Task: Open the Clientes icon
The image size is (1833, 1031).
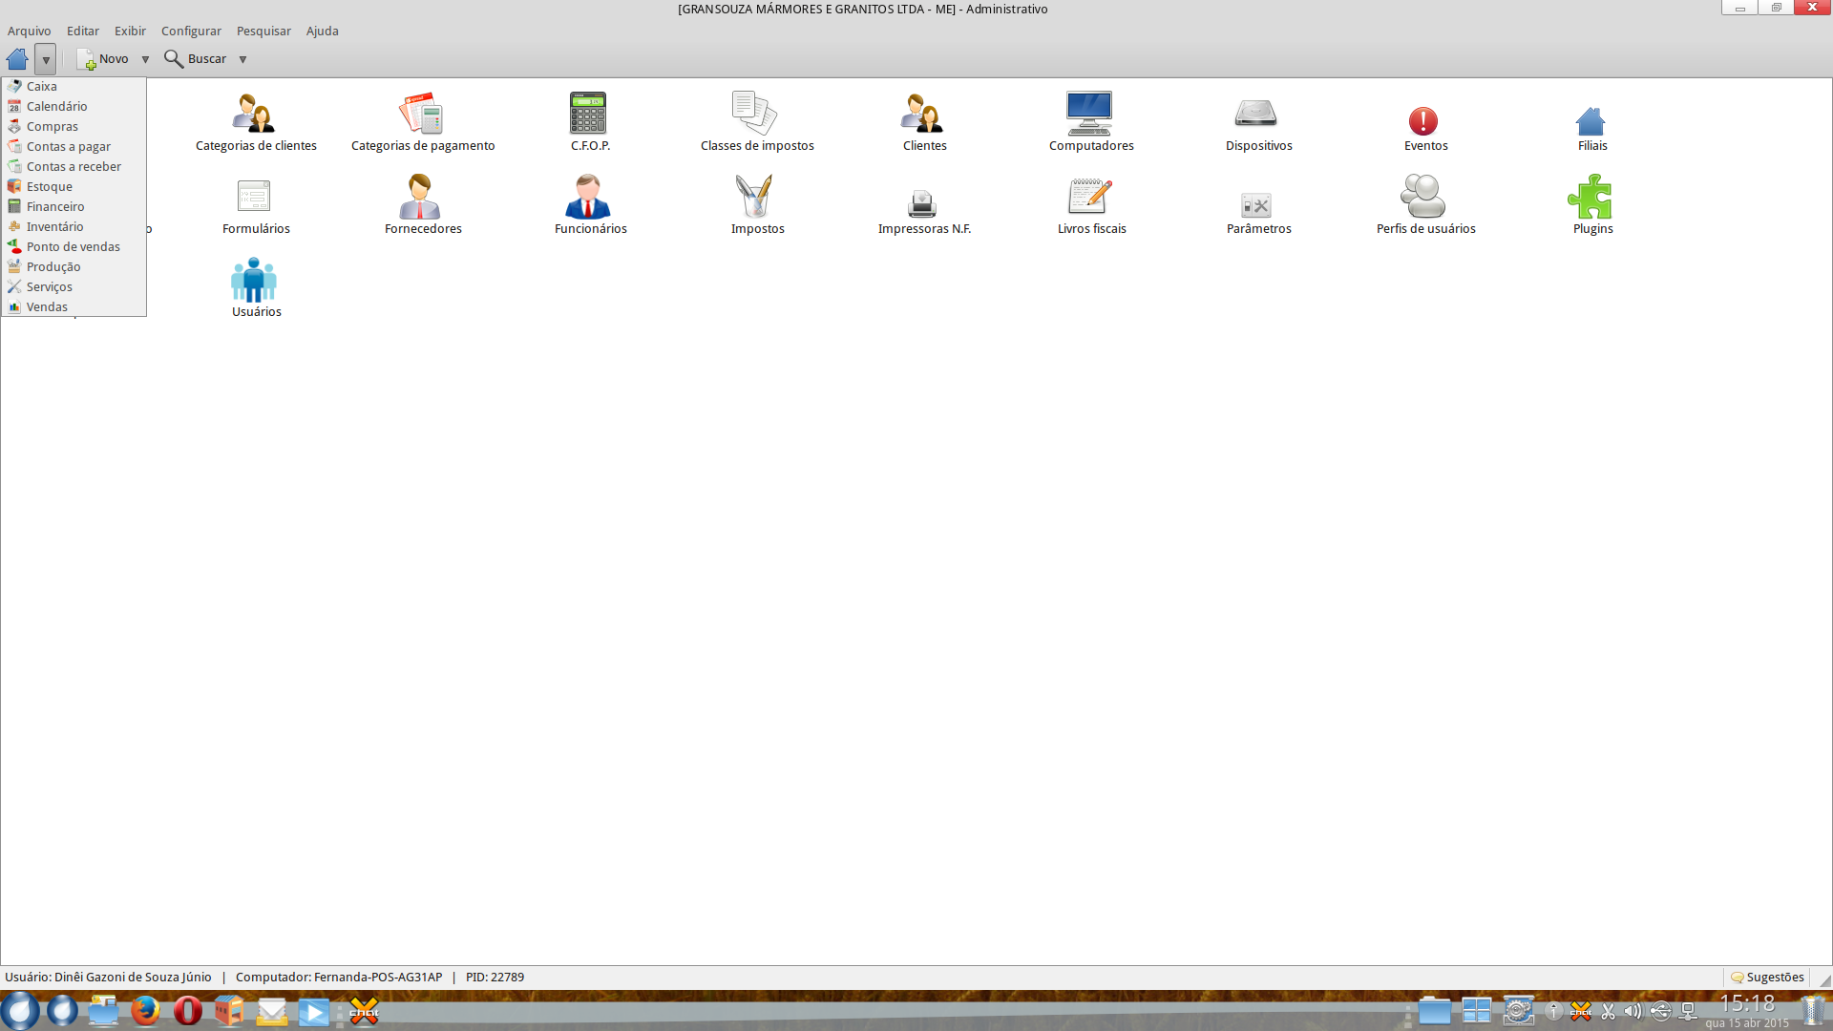Action: (923, 114)
